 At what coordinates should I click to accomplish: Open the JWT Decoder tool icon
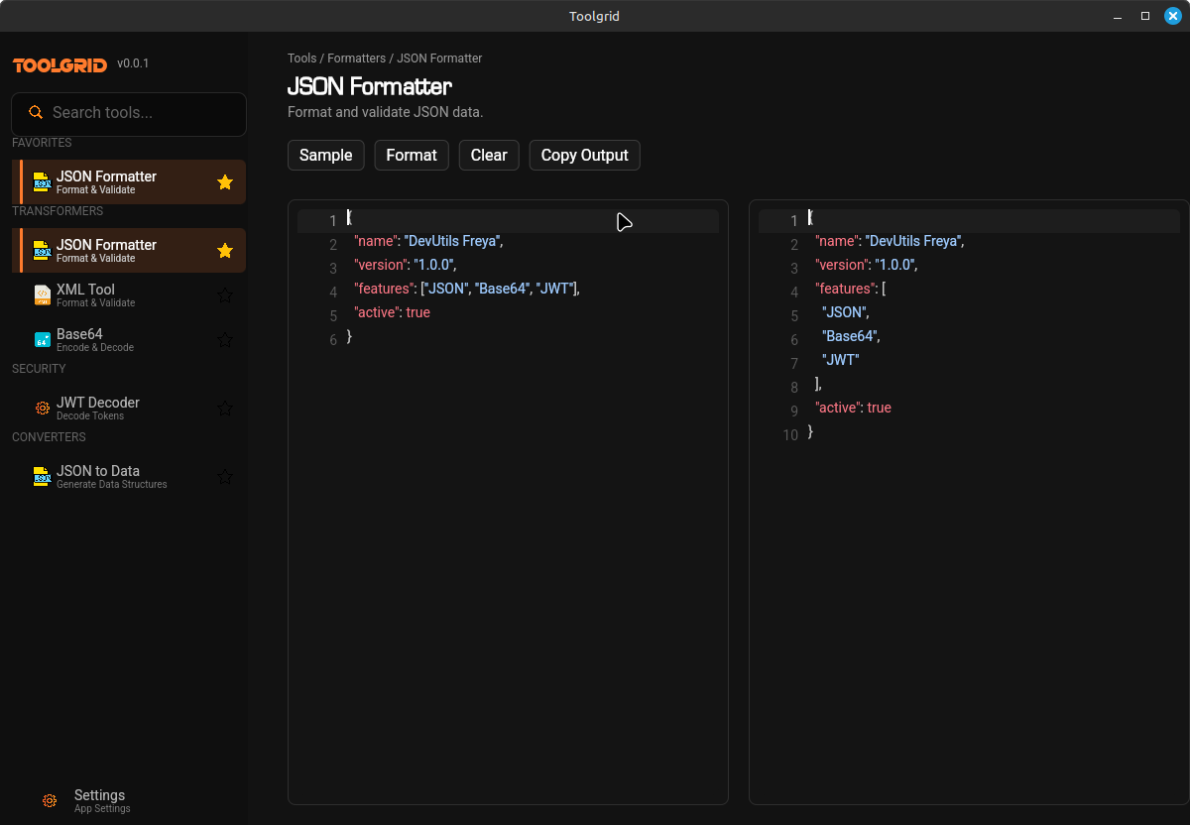[42, 408]
